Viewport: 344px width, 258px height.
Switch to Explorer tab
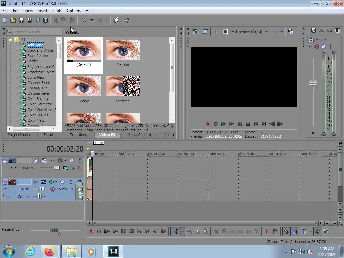[50, 135]
